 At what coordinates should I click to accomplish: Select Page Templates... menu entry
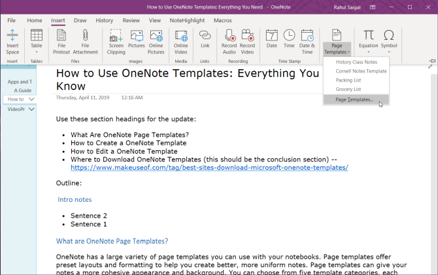click(x=356, y=99)
